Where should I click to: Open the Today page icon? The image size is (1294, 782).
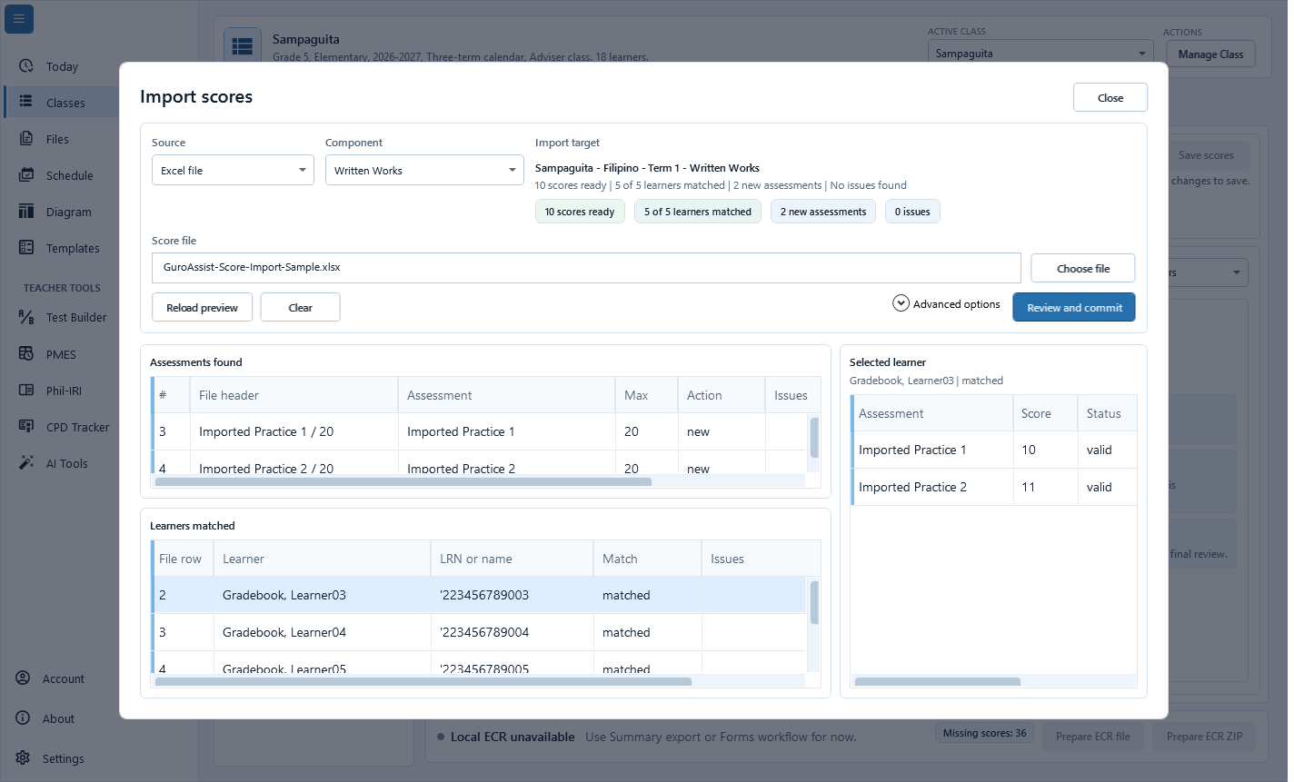tap(25, 66)
